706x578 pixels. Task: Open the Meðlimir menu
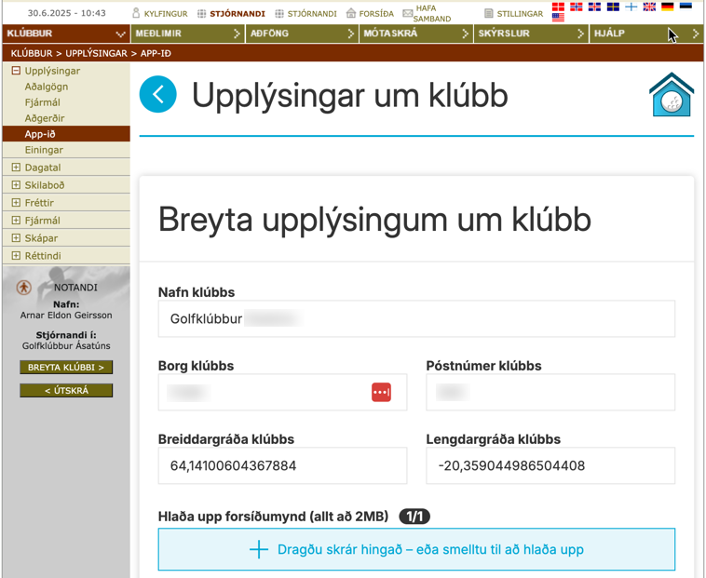(x=188, y=34)
